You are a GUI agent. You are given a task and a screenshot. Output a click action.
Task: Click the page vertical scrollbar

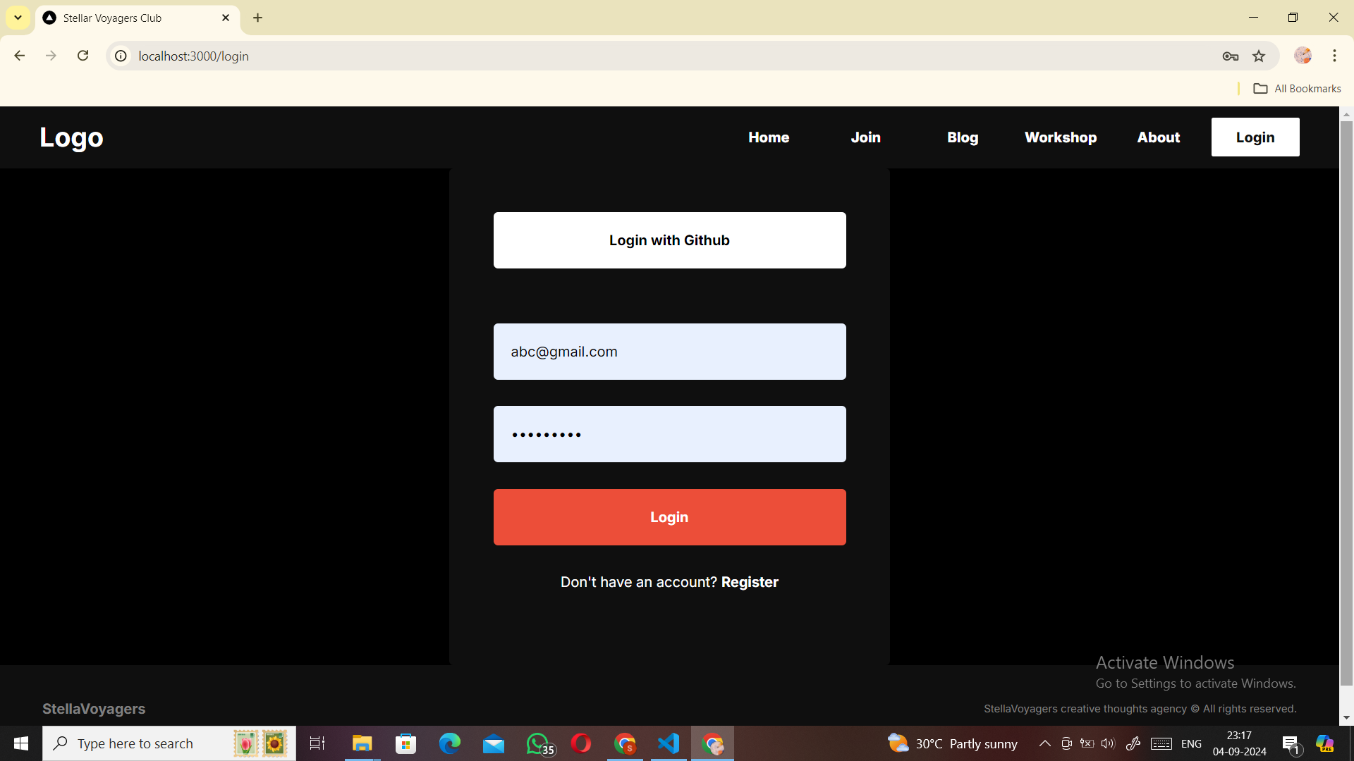(1346, 402)
